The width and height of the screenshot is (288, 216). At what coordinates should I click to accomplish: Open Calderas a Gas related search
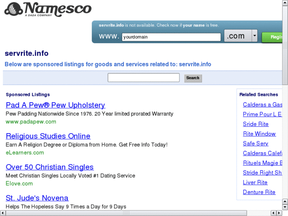[263, 105]
